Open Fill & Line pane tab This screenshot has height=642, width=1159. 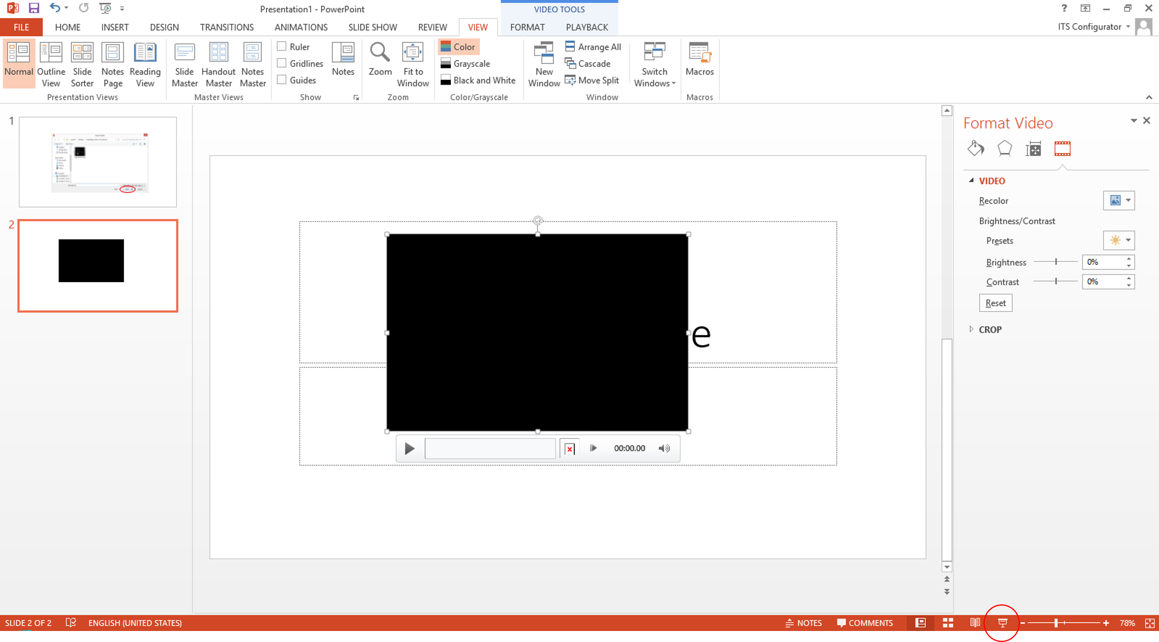976,149
